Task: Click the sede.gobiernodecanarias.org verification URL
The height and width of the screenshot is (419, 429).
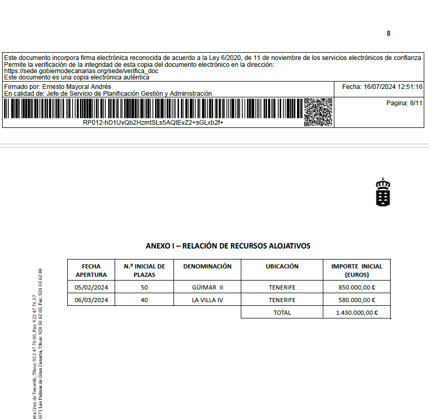Action: (81, 71)
